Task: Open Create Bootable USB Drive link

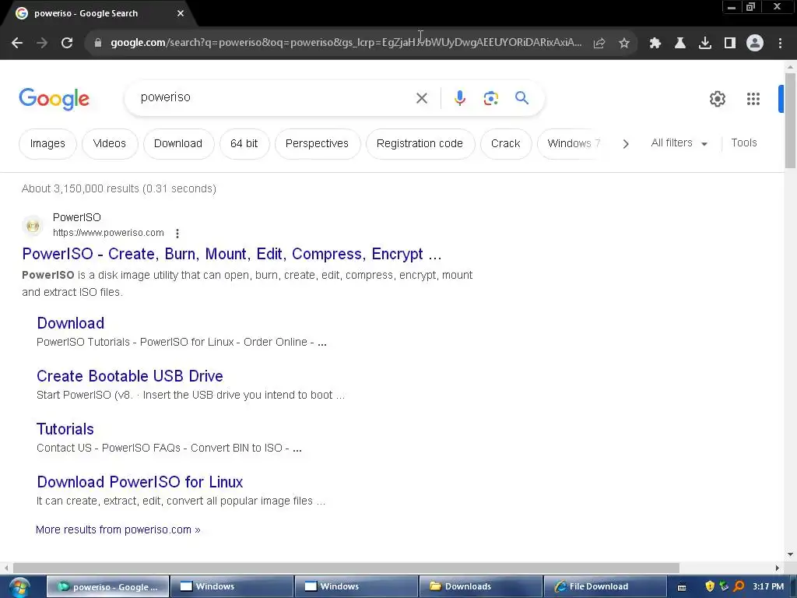Action: [130, 376]
